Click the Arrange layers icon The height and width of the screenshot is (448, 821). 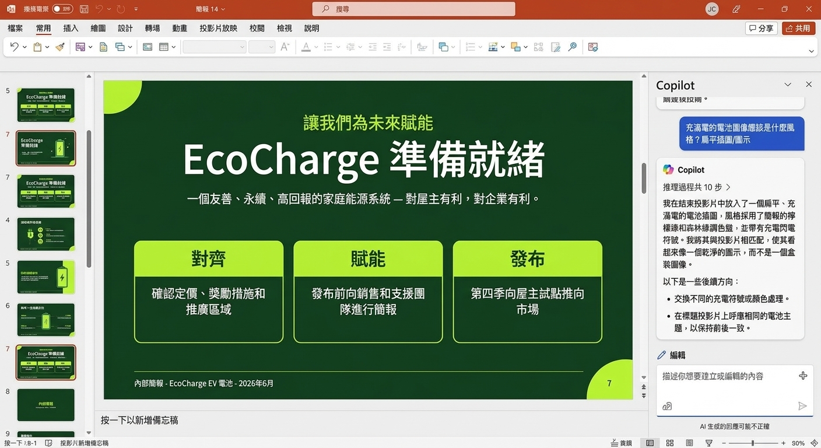pos(515,47)
